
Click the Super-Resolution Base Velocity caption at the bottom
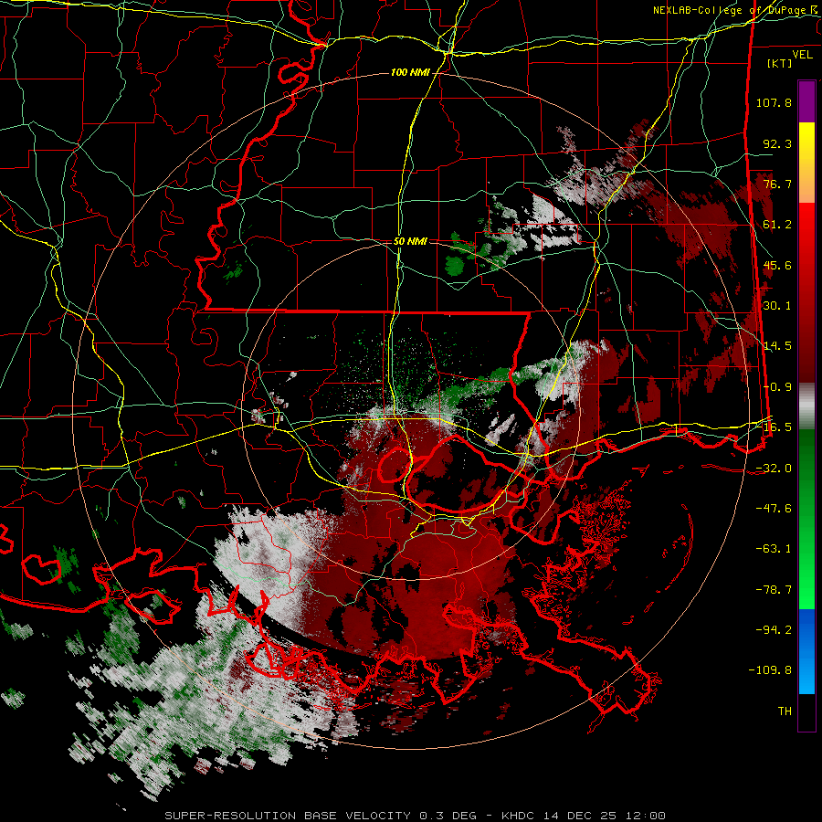416,816
